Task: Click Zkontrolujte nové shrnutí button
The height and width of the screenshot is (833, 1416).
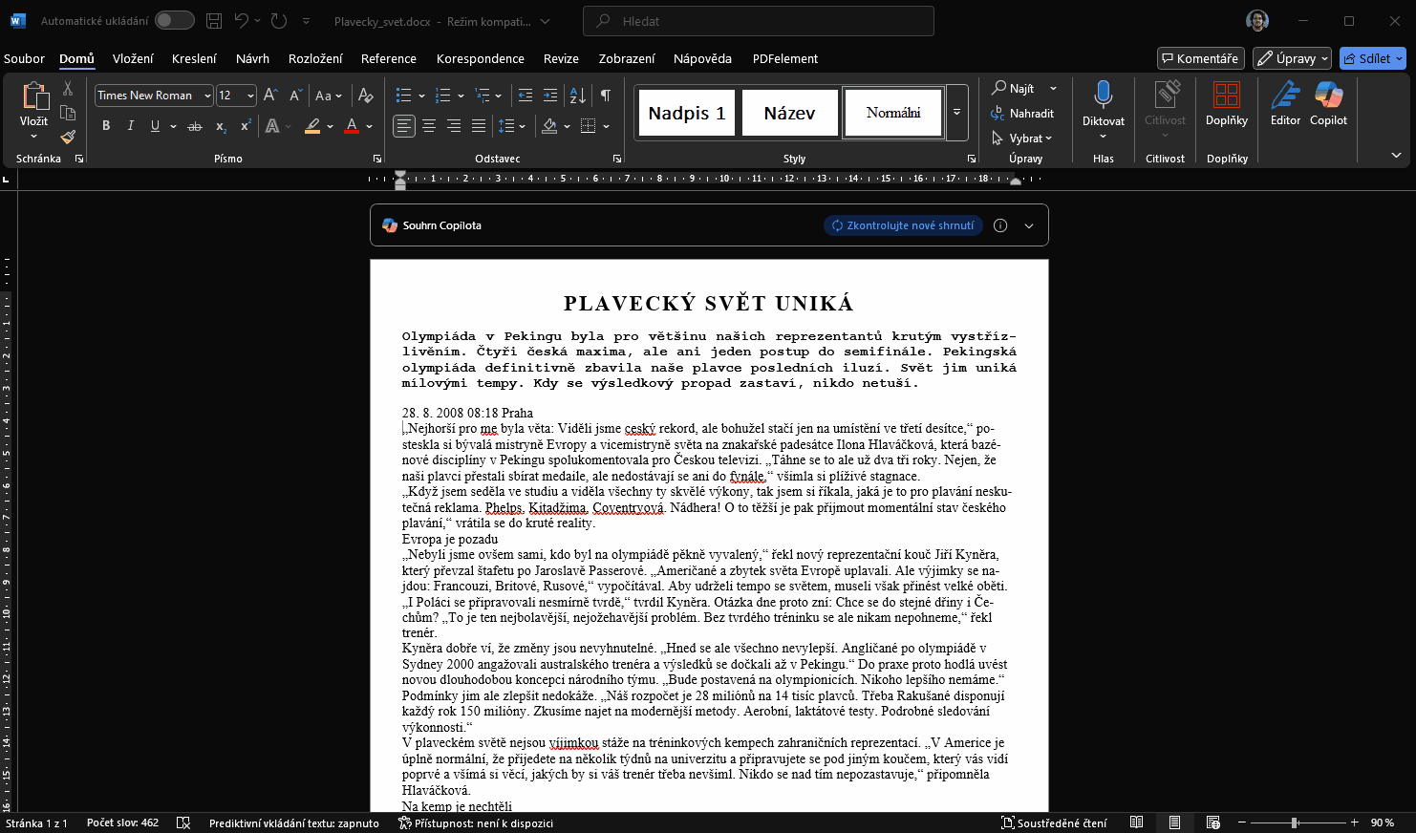Action: (x=903, y=226)
